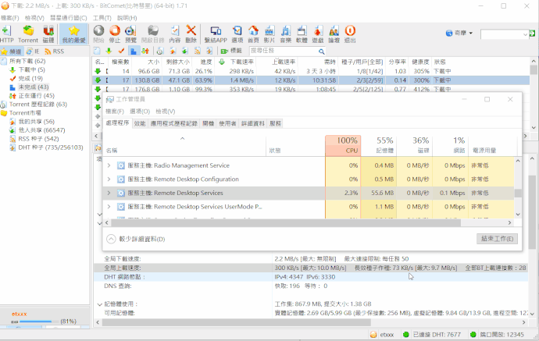Select DHT 种子 (735/256103) in sidebar
Viewport: 539px width, 341px height.
coord(51,147)
